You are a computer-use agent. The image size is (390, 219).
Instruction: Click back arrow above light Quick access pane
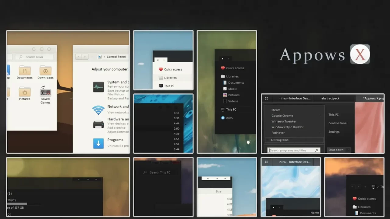(x=158, y=60)
